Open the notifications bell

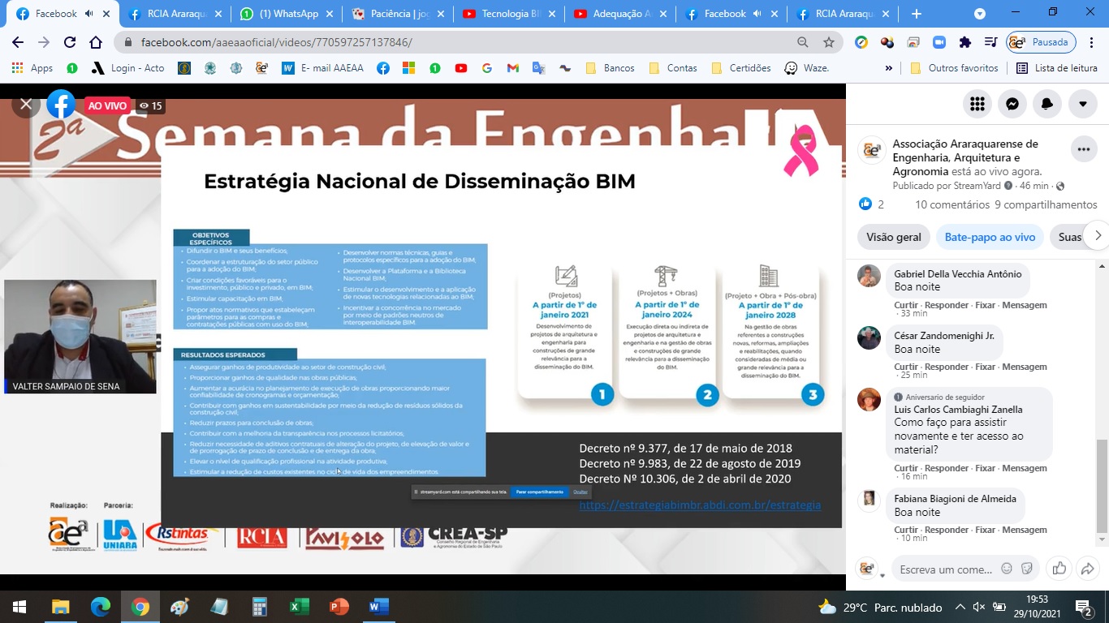pyautogui.click(x=1047, y=104)
